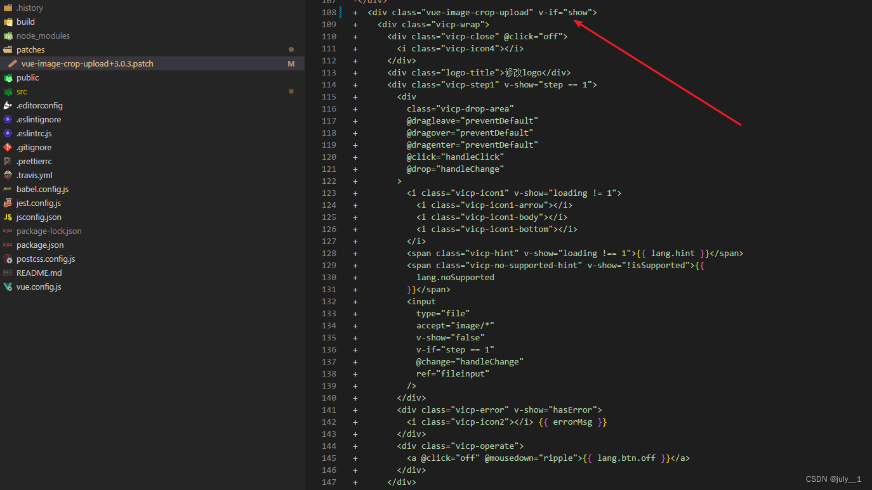
Task: Click the v-if="show" attribute on line 108
Action: tap(565, 13)
